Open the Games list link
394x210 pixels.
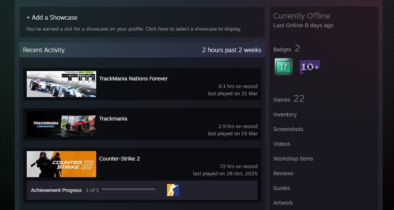pos(282,99)
